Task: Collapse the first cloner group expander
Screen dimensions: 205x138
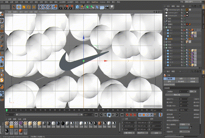Action: 165,27
